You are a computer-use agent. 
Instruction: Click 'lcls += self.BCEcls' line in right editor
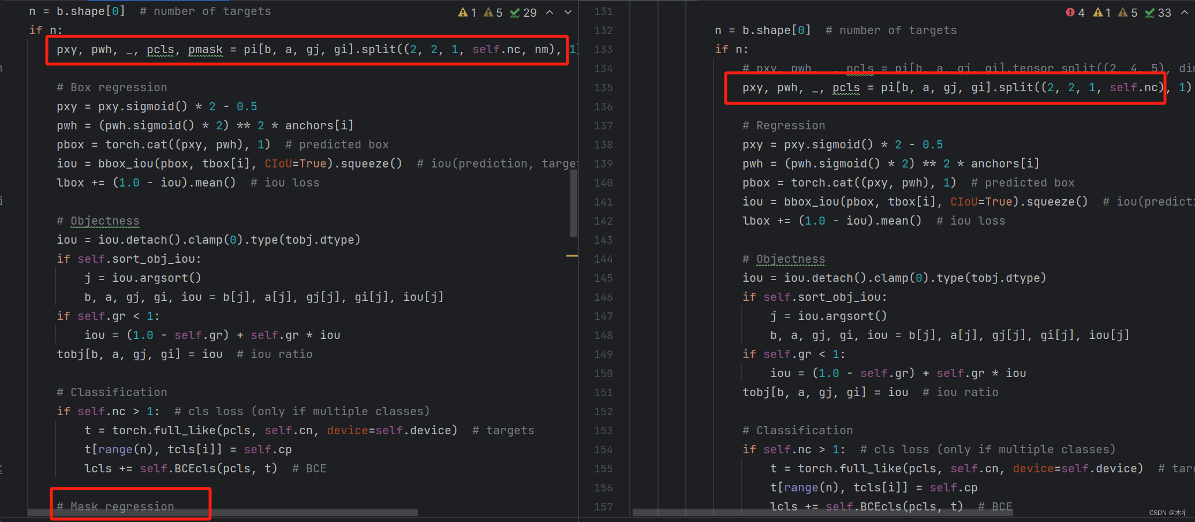coord(891,506)
